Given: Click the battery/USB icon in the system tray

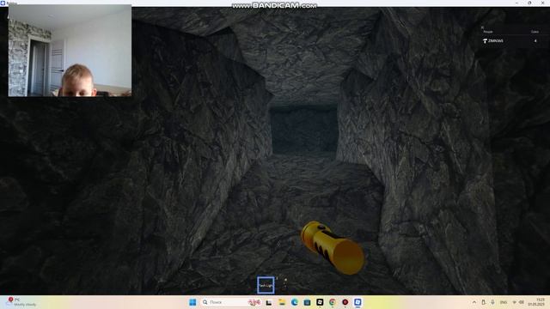Looking at the screenshot, I should (x=483, y=302).
